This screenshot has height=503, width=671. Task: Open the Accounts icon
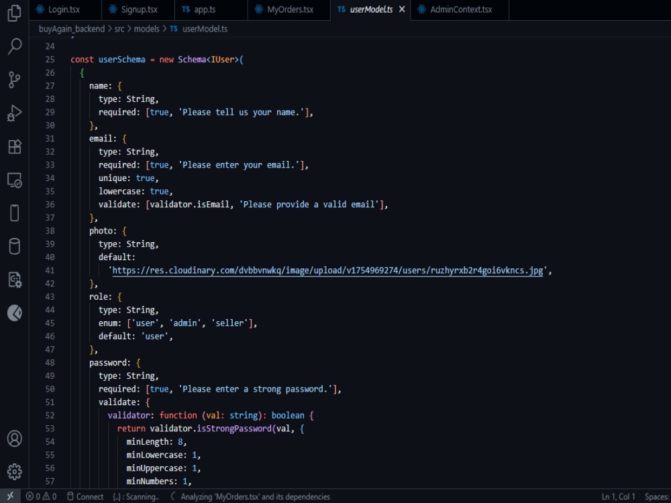(15, 439)
